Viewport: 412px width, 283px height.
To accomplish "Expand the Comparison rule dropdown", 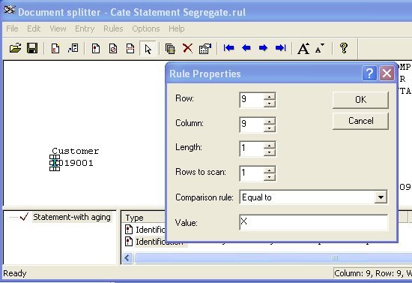I will tap(381, 197).
